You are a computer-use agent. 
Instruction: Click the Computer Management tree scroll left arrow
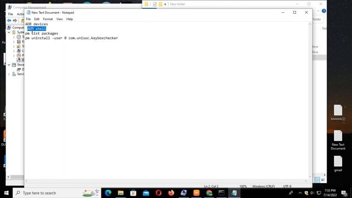(x=8, y=177)
